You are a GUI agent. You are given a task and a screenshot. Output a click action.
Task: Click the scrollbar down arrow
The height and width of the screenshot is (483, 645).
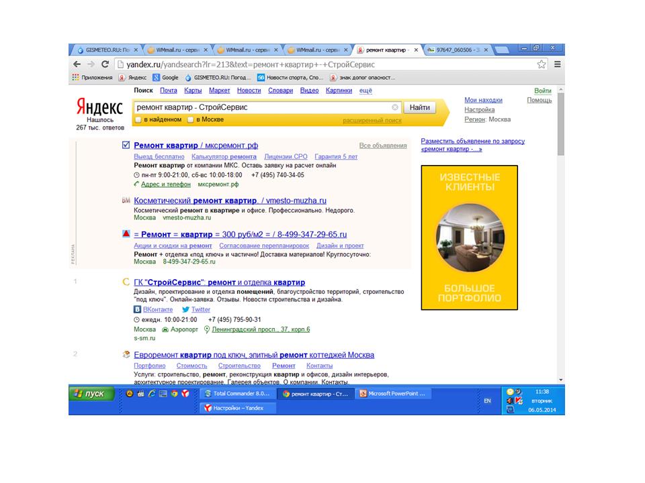[560, 380]
